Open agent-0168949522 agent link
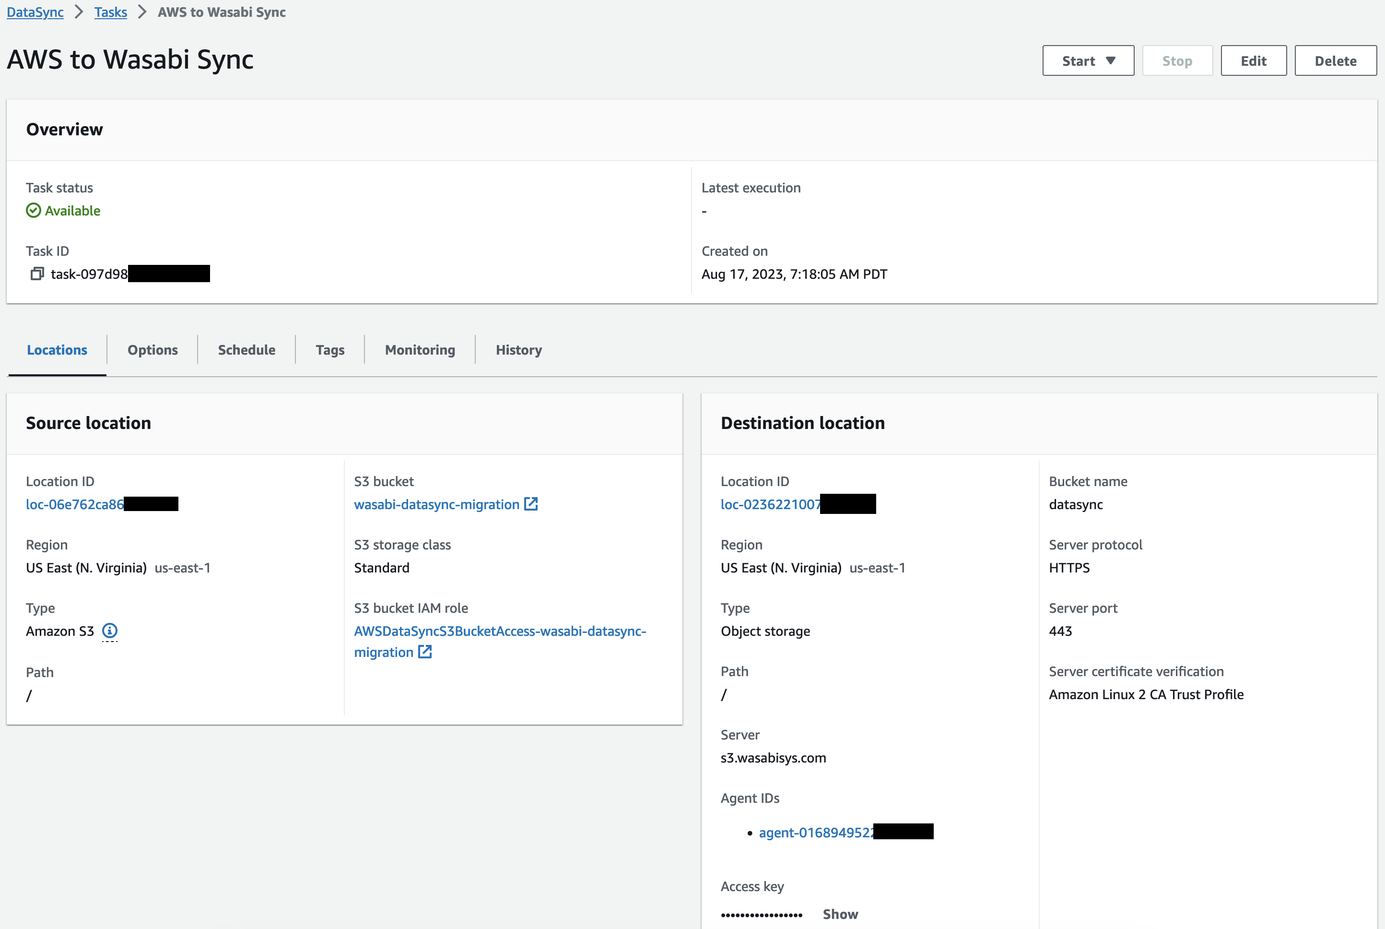This screenshot has height=929, width=1385. tap(816, 833)
